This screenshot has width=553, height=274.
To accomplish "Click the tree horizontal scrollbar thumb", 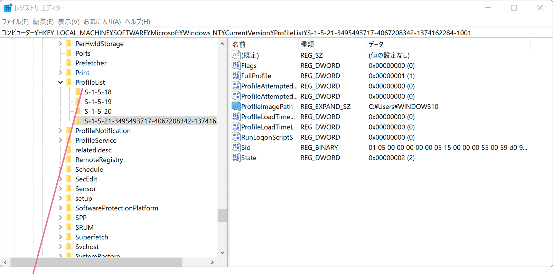I will click(96, 262).
